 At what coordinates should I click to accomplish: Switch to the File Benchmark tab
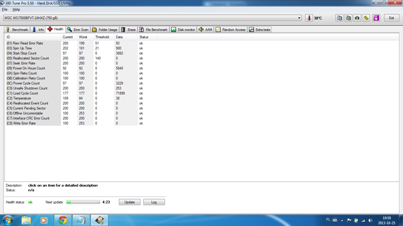click(153, 30)
